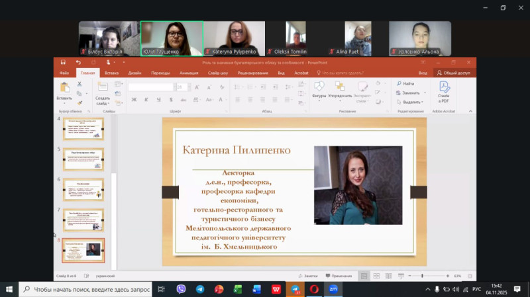
Task: Select slide 5 thumbnail
Action: click(83, 159)
